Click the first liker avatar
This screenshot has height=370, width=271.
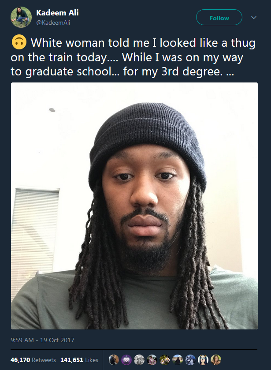114,360
